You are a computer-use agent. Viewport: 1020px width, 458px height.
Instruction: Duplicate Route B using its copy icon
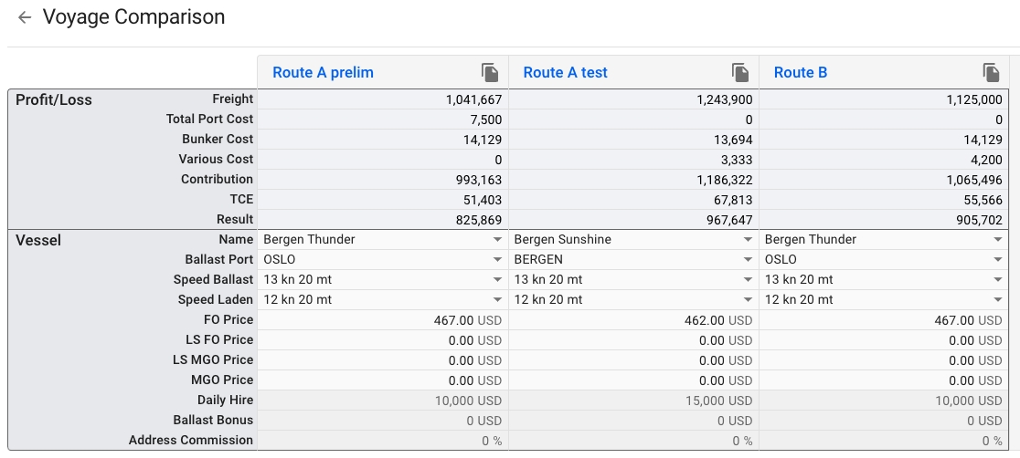pos(991,73)
